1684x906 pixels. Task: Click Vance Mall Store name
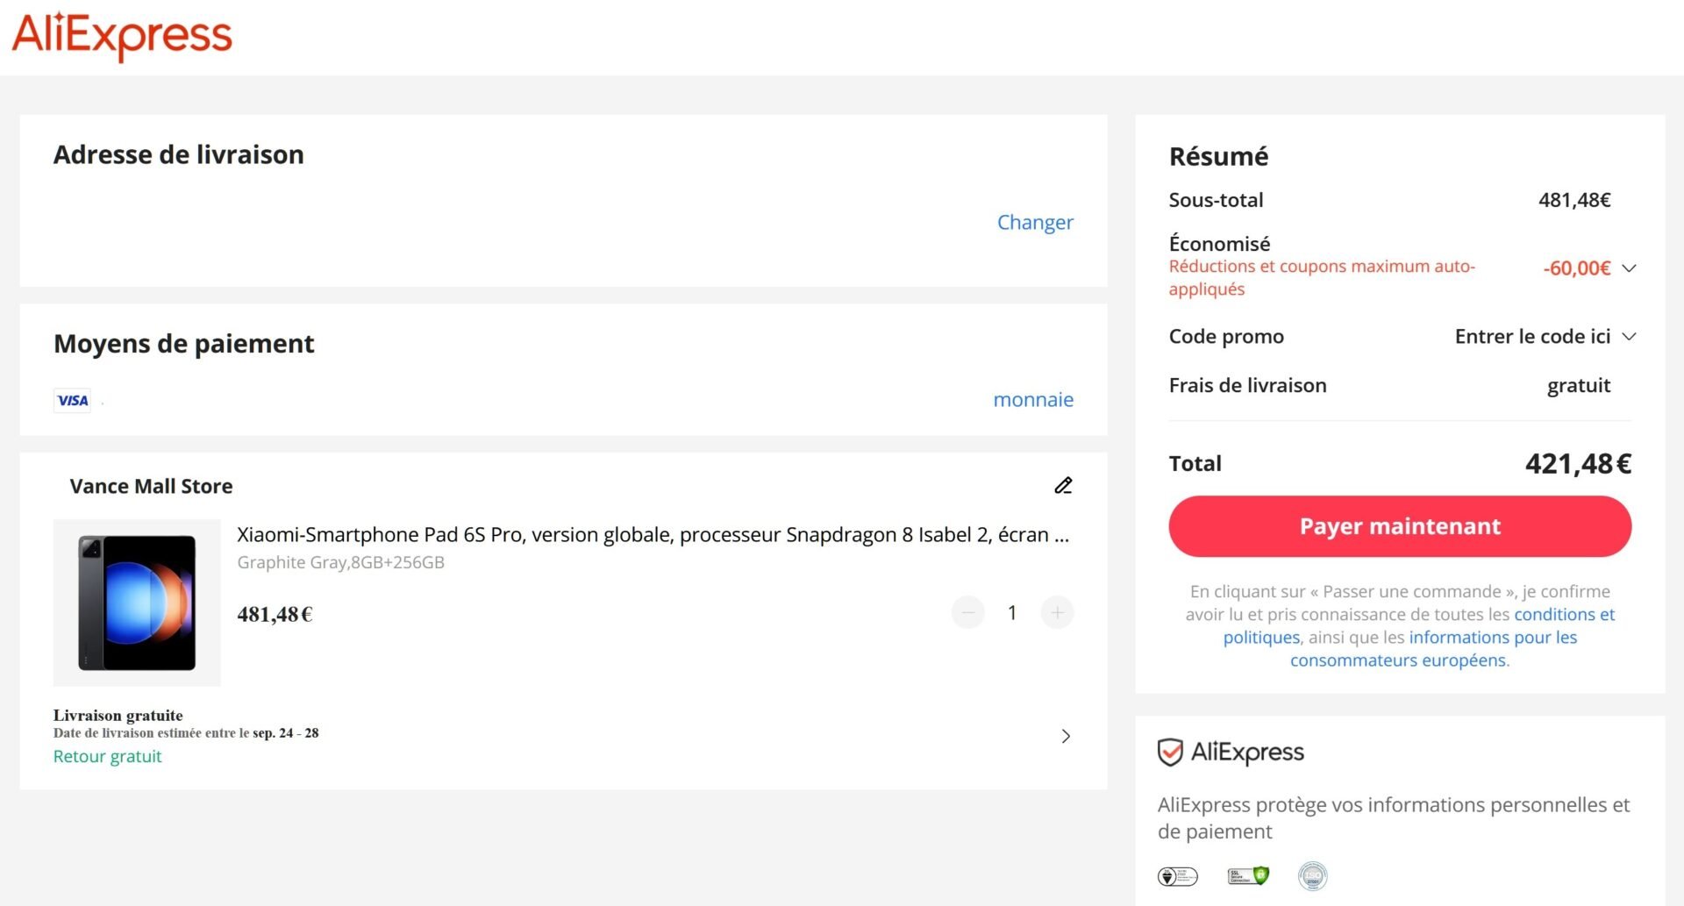click(x=151, y=486)
